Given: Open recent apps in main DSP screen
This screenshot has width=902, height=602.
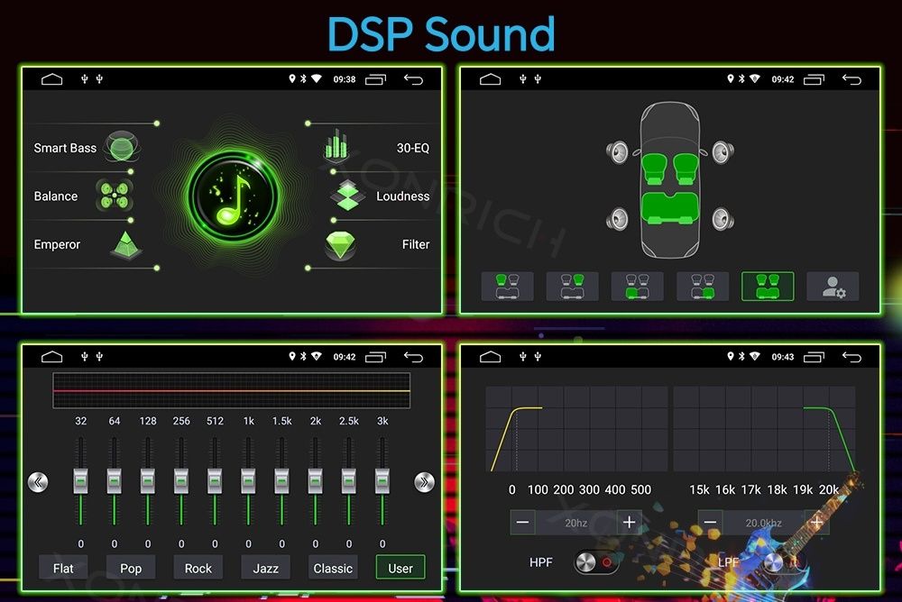Looking at the screenshot, I should pyautogui.click(x=375, y=79).
